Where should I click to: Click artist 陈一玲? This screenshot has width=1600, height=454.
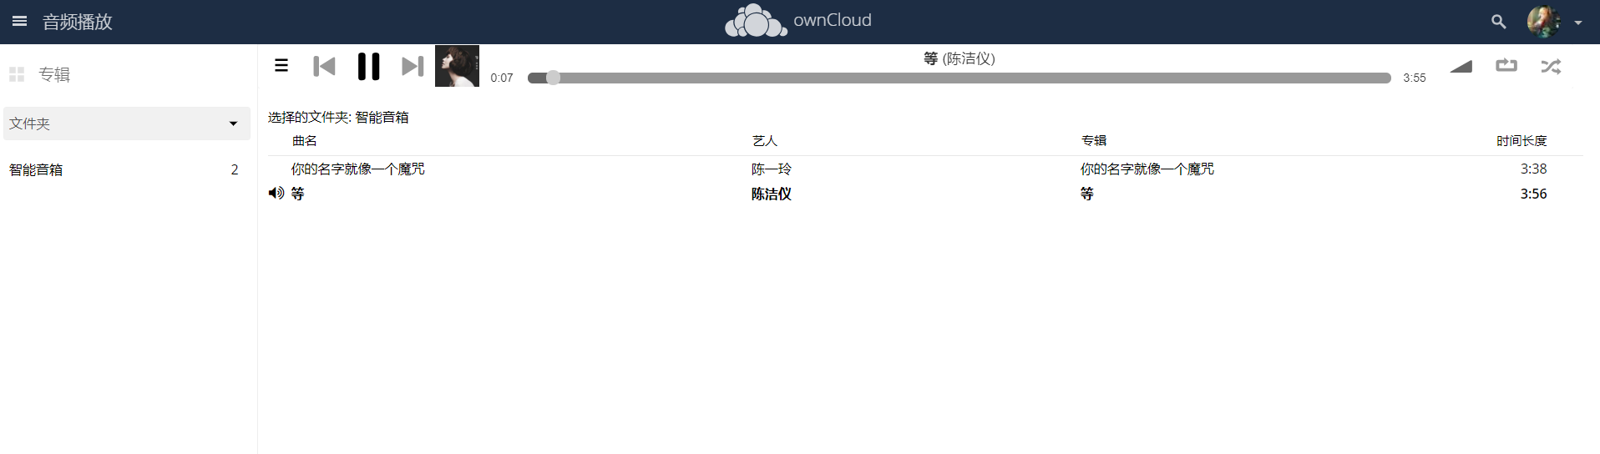click(x=771, y=169)
